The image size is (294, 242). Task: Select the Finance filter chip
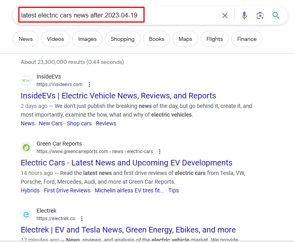pyautogui.click(x=247, y=39)
